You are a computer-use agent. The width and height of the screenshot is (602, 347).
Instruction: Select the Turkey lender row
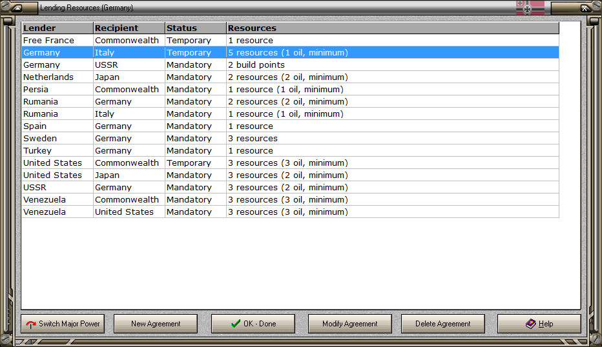(290, 151)
